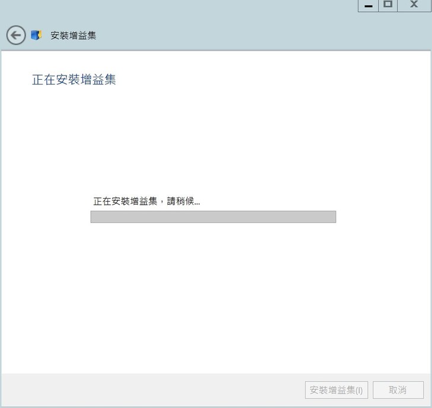Image resolution: width=432 pixels, height=408 pixels.
Task: Go back using the circular arrow button
Action: (16, 35)
